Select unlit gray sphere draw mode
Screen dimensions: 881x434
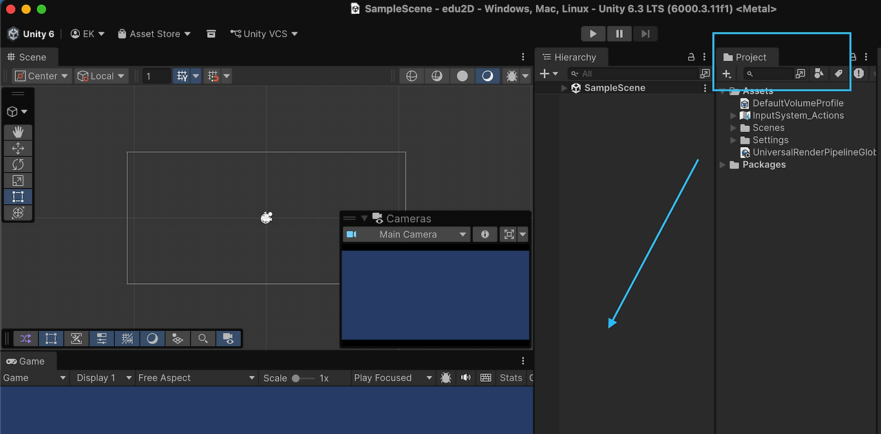pyautogui.click(x=463, y=76)
